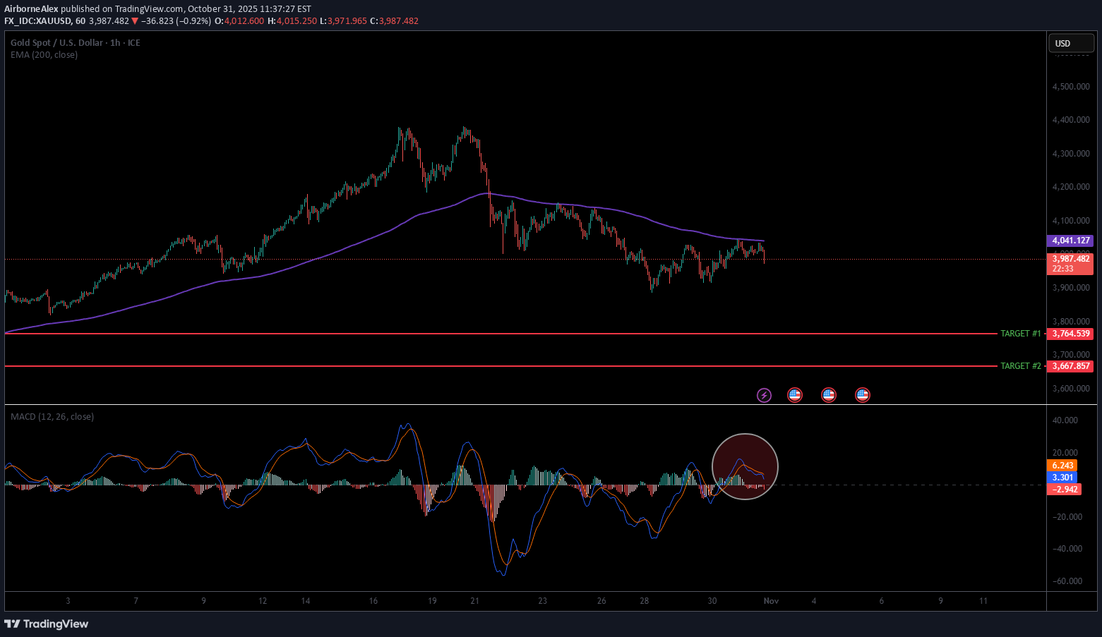The height and width of the screenshot is (637, 1102).
Task: Click the TradingView logo
Action: (47, 624)
